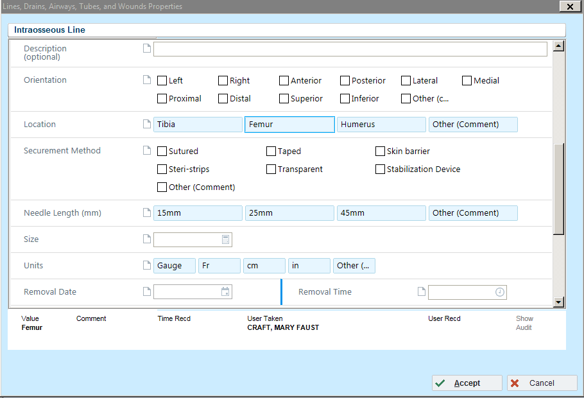This screenshot has height=398, width=584.
Task: Cancel the properties dialog
Action: point(542,383)
